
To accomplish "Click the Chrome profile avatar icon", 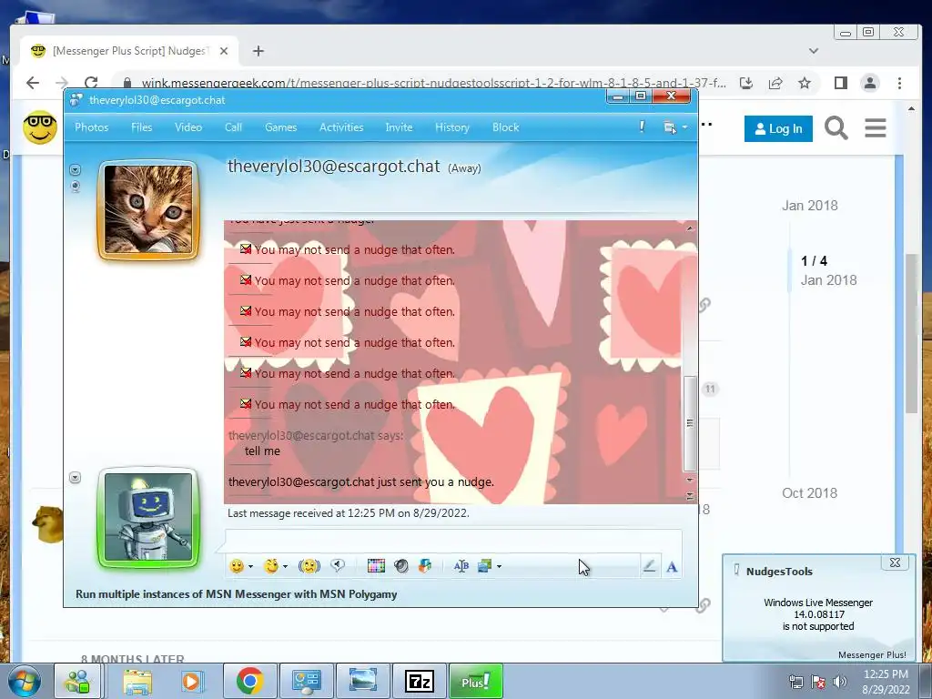I will [x=869, y=83].
